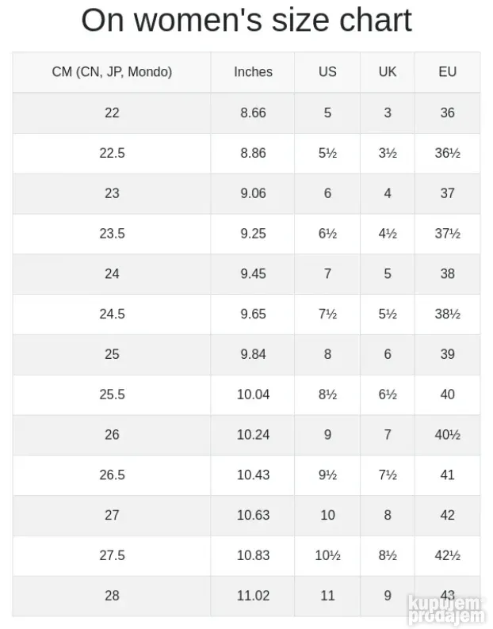The width and height of the screenshot is (493, 629).
Task: Select US size 6½ cell
Action: click(327, 234)
